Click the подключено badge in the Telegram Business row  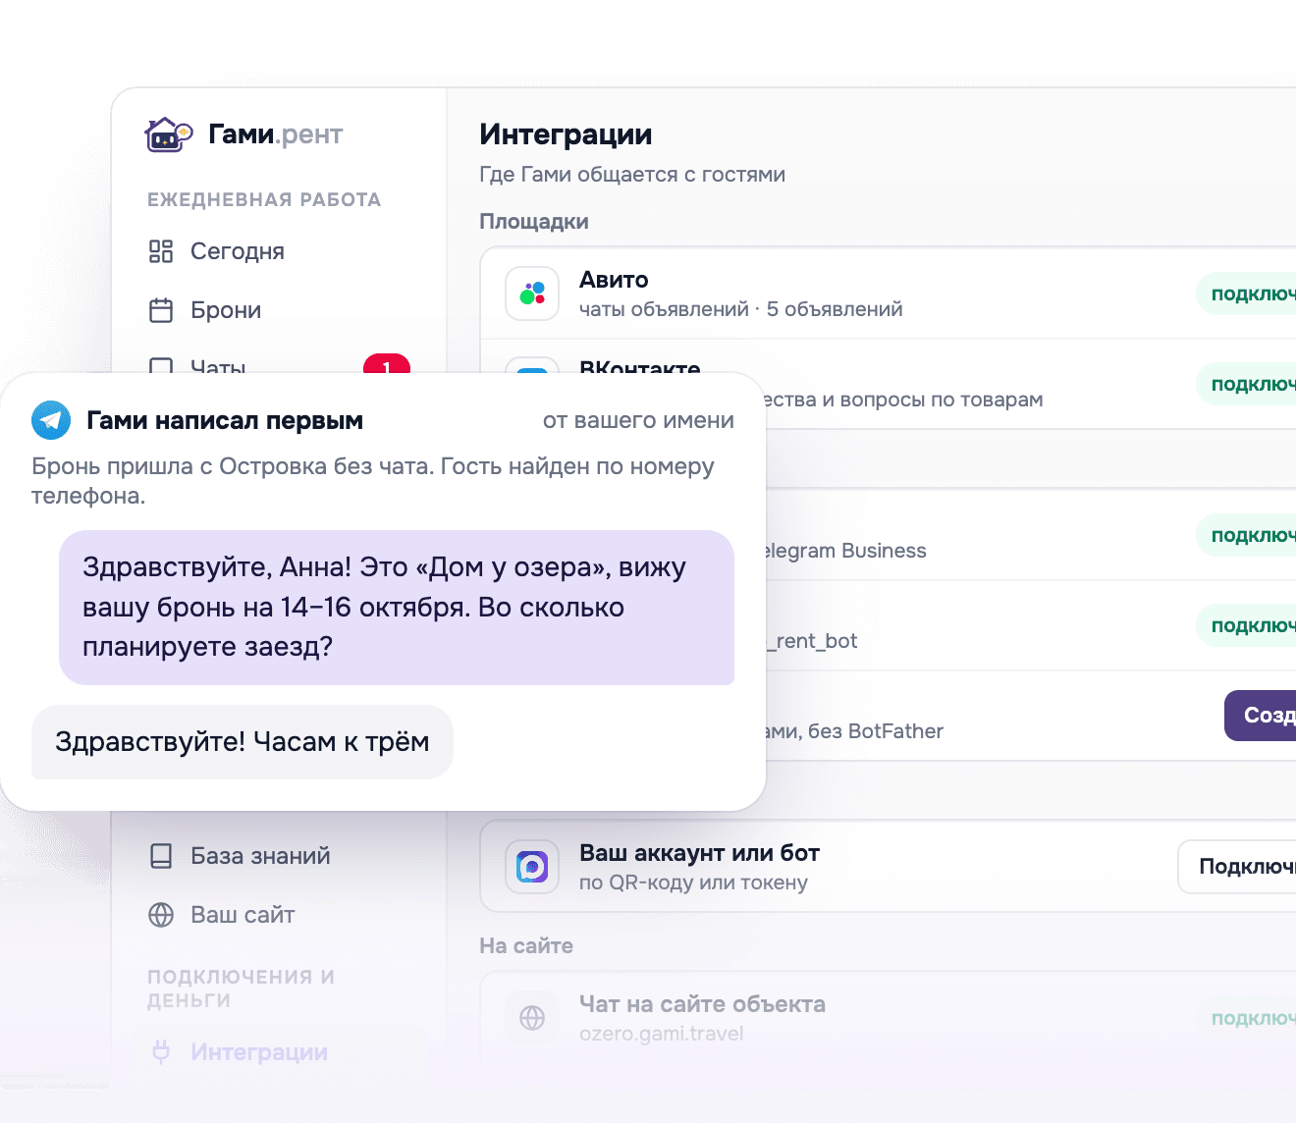[1246, 536]
